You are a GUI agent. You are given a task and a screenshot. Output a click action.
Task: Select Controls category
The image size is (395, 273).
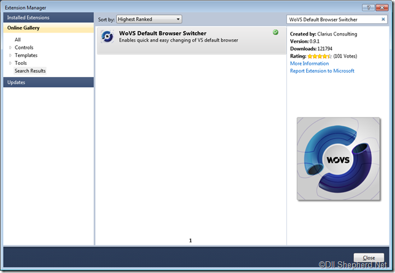click(24, 48)
